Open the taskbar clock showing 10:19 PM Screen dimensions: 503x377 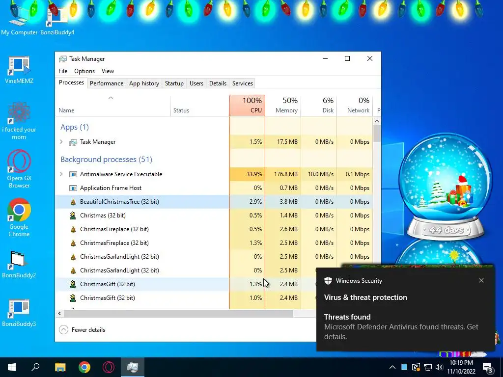click(x=461, y=367)
